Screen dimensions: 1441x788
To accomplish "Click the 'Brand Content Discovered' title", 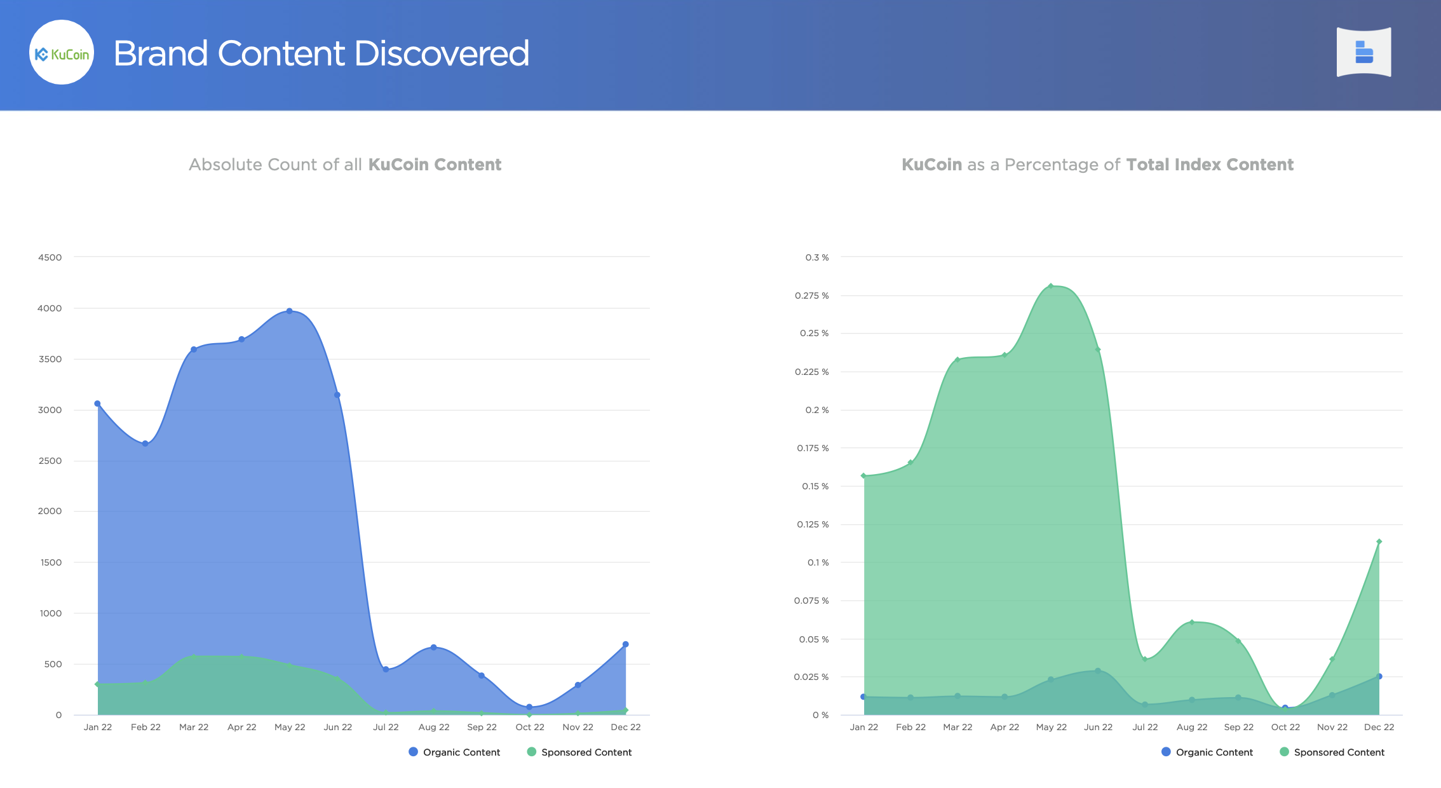I will 321,53.
